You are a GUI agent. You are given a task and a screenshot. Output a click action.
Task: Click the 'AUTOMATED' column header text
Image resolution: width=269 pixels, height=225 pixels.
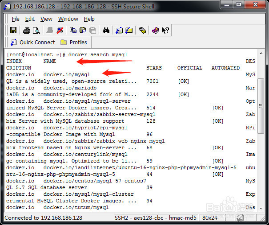225,68
